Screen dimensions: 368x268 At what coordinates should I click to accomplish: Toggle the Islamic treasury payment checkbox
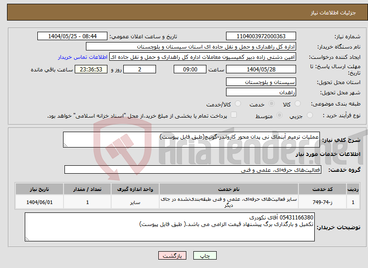(234, 115)
